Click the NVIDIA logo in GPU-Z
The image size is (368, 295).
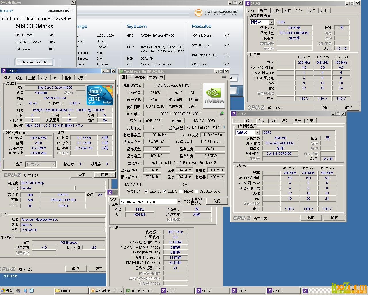click(214, 96)
